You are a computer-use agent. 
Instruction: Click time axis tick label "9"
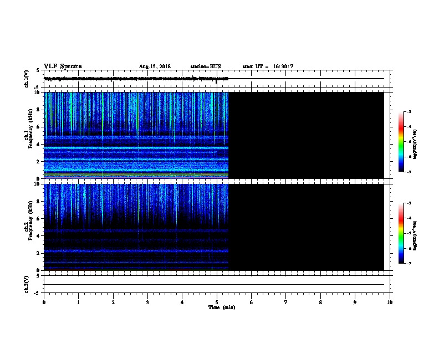point(355,302)
